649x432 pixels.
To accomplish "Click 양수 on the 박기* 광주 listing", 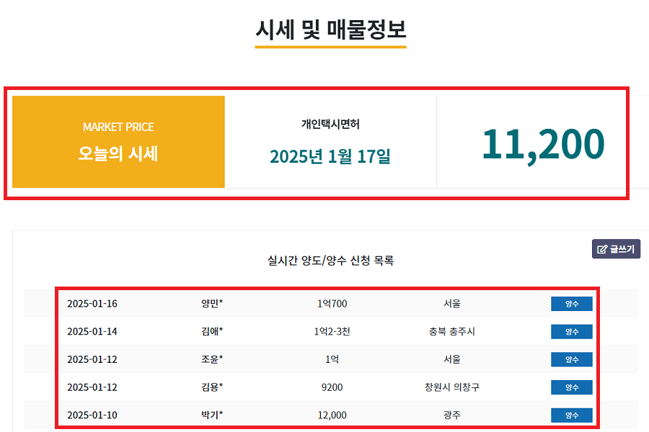I will click(571, 415).
